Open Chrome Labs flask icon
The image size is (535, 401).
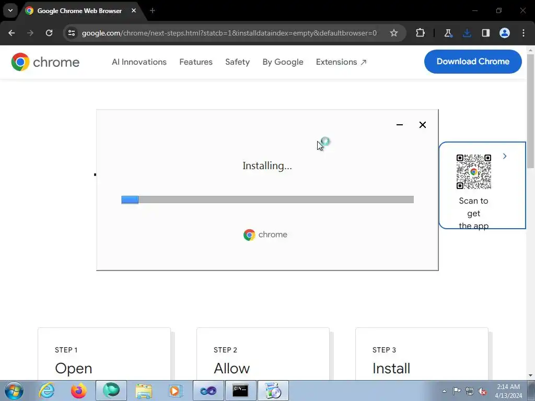[448, 33]
